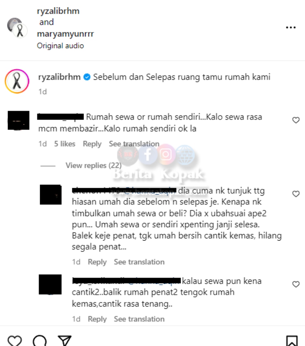Viewport: 305px width, 346px height.
Task: Share post via paper plane icon
Action: 64,341
